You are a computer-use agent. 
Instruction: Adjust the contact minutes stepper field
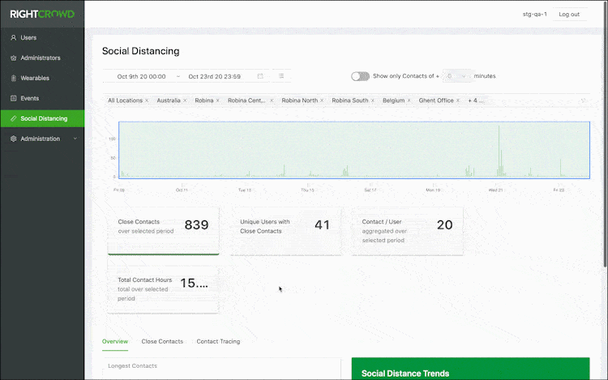[457, 76]
